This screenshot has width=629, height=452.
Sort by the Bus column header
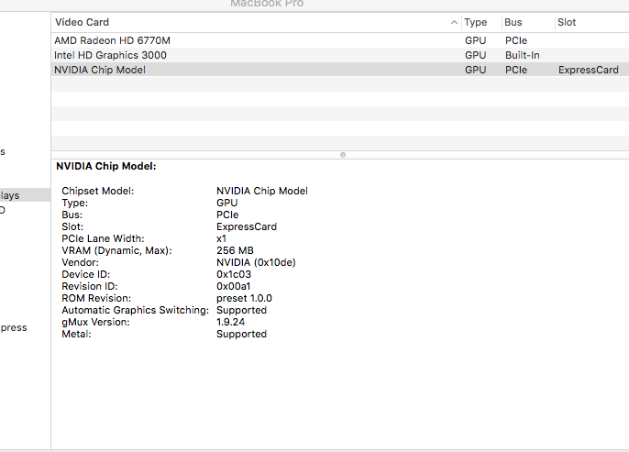(527, 22)
